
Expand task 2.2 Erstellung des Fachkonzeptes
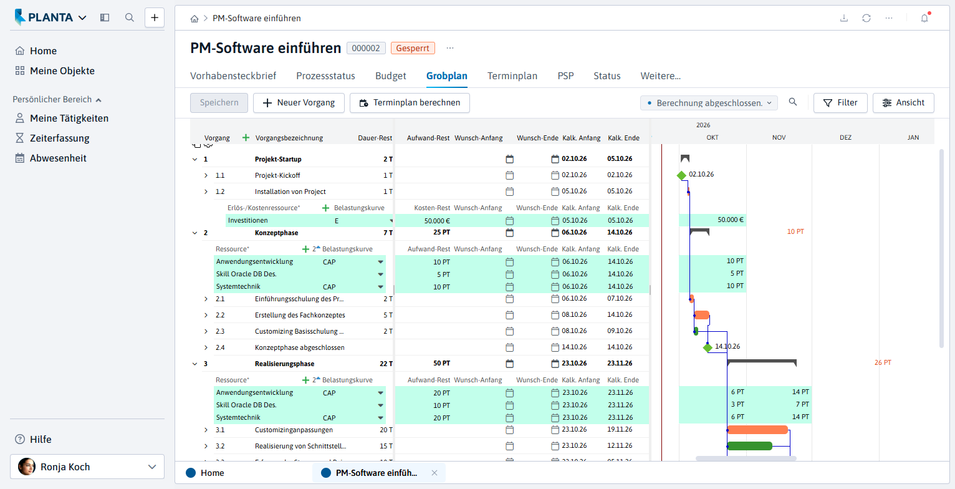tap(206, 315)
